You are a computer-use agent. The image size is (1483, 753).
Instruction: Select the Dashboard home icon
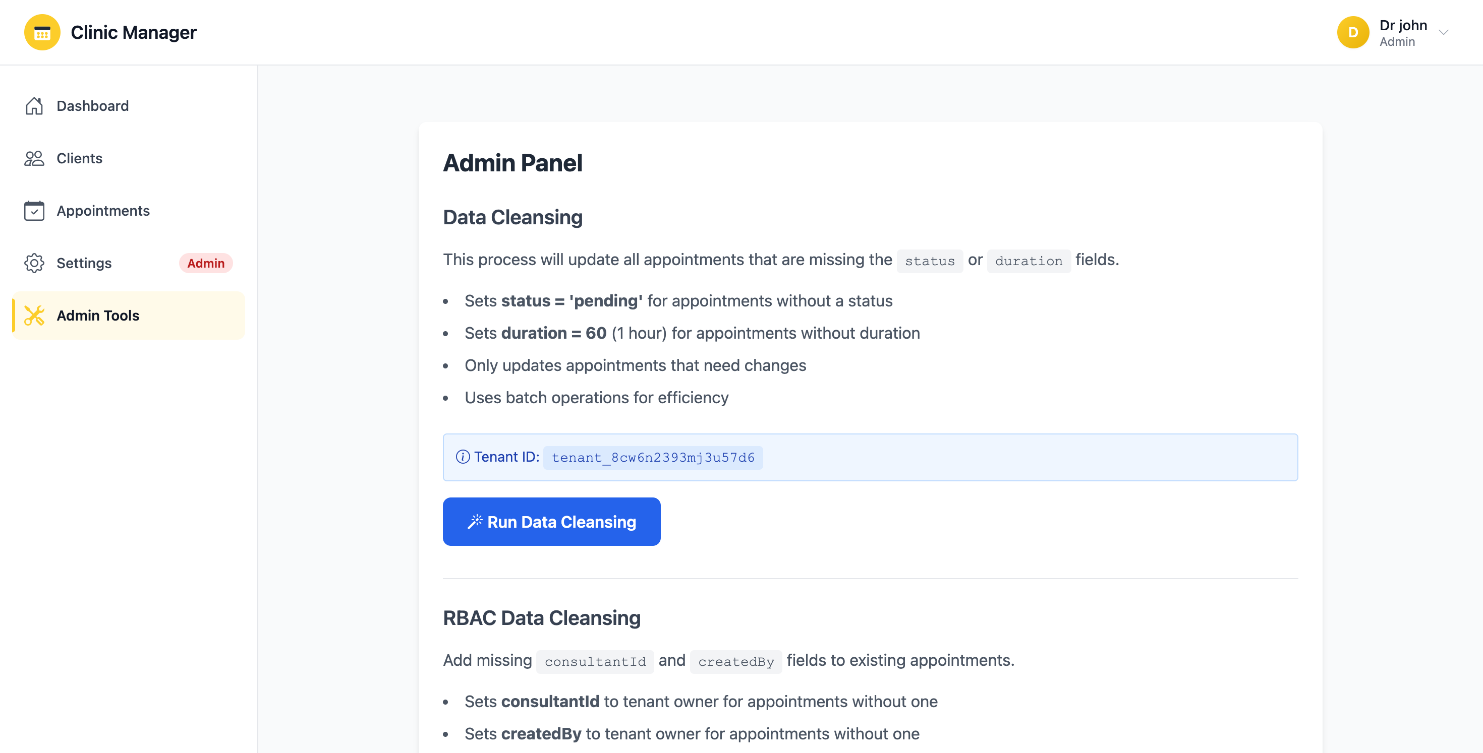pyautogui.click(x=34, y=106)
